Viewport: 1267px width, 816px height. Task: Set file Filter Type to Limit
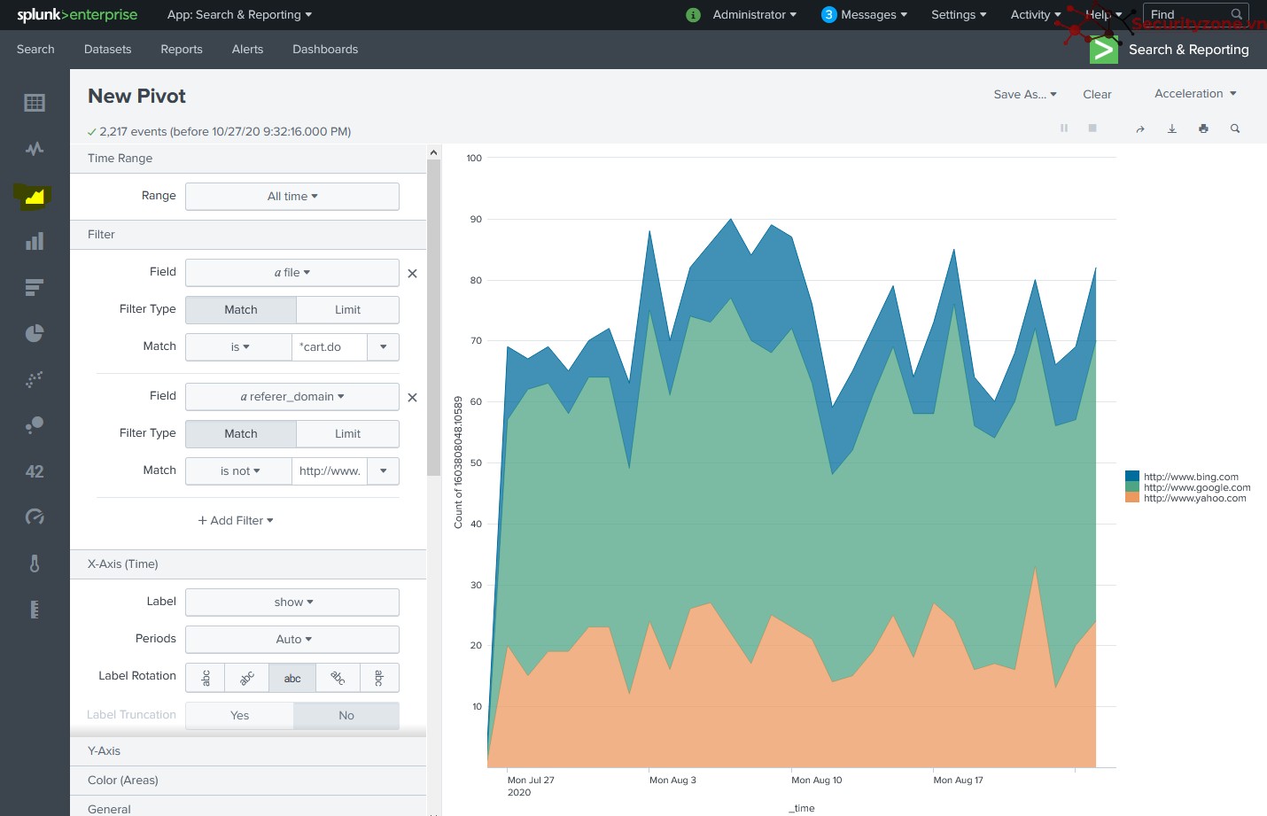(x=347, y=309)
